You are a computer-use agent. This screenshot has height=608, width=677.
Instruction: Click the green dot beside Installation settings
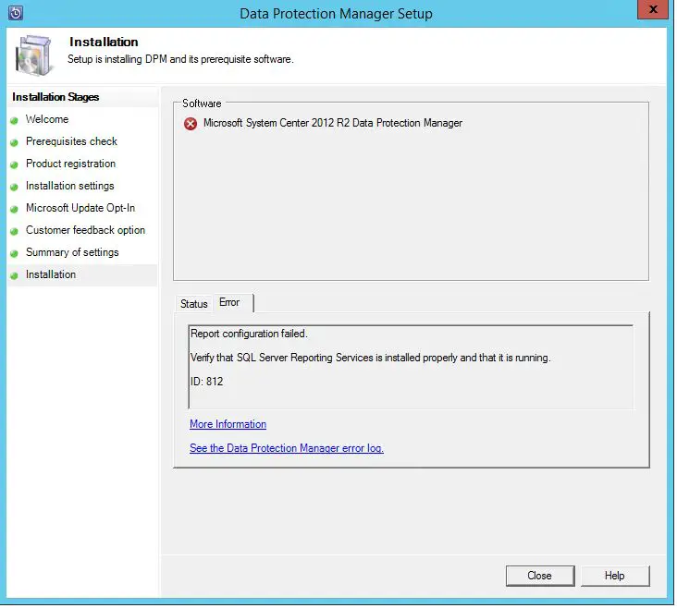pos(14,187)
